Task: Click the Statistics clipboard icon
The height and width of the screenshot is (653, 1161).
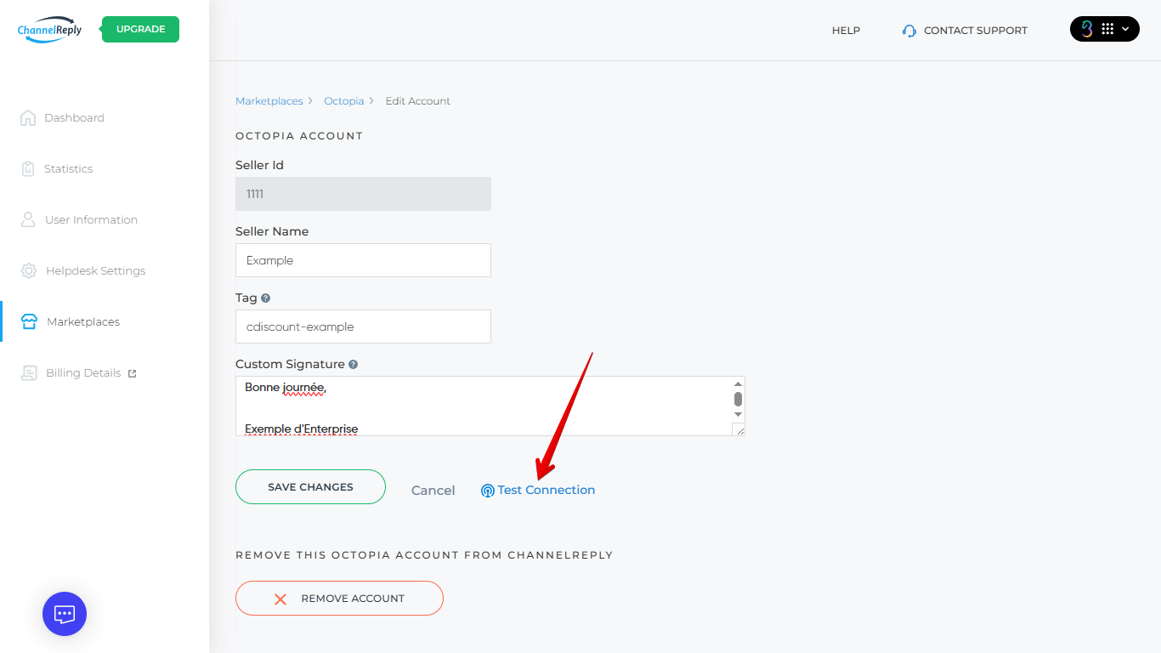Action: point(28,168)
